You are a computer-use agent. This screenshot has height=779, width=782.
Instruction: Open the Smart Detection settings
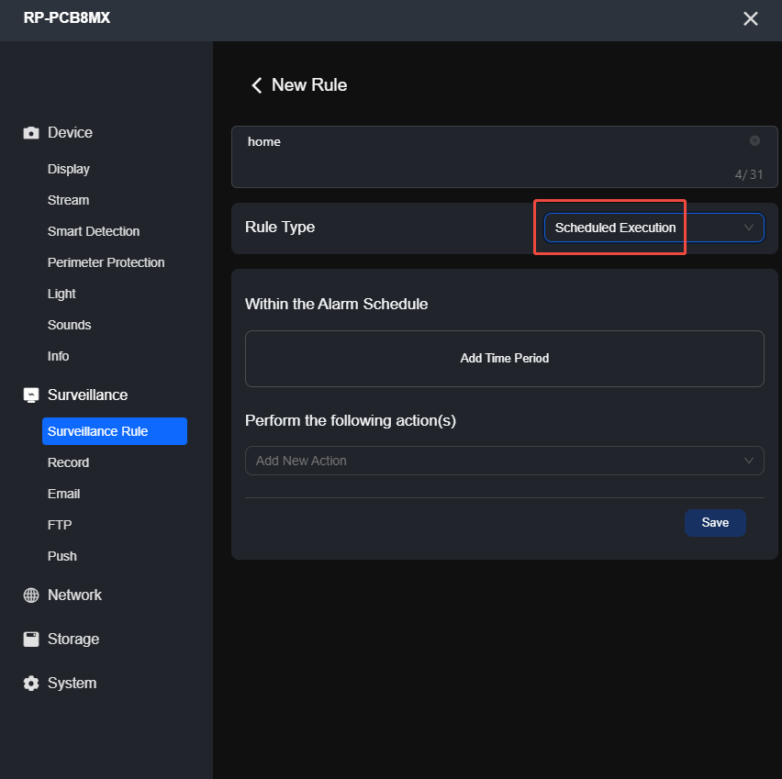(x=94, y=231)
